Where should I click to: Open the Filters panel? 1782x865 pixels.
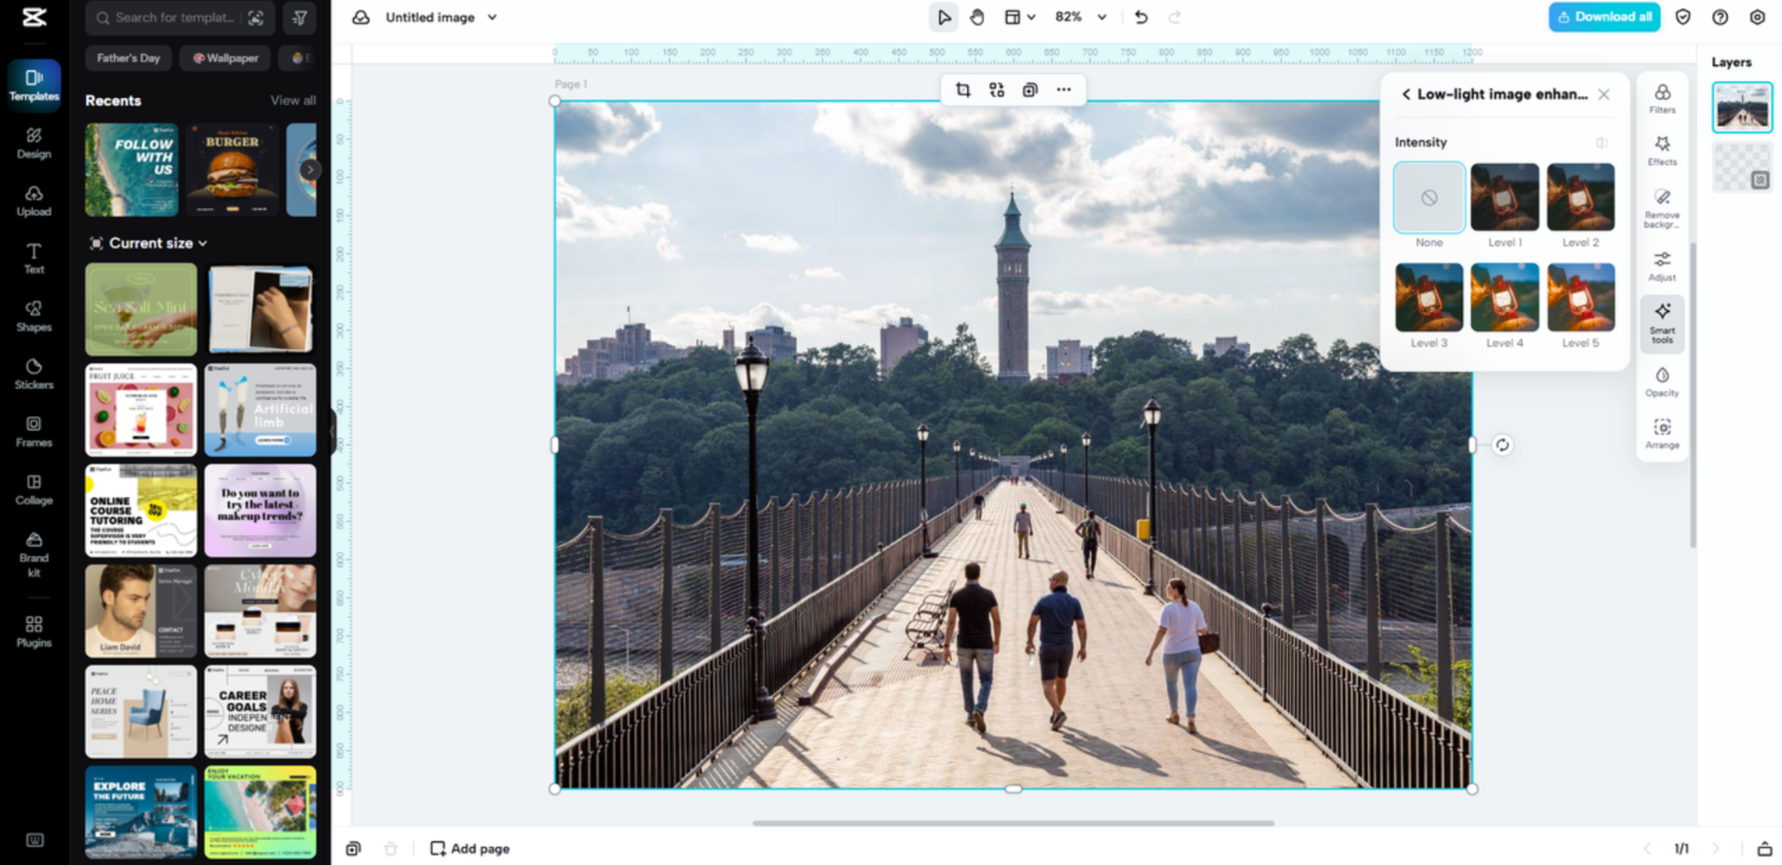pos(1662,96)
